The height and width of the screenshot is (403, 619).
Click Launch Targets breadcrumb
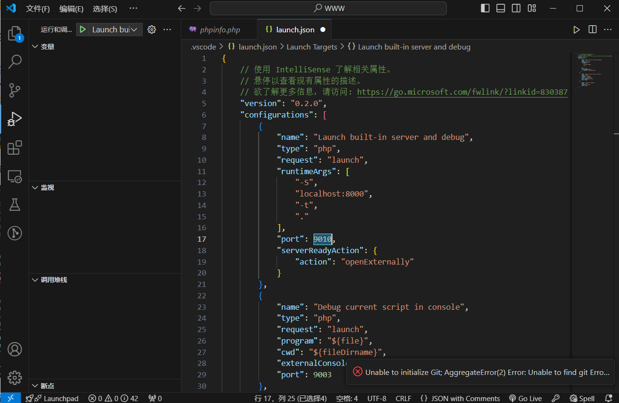pyautogui.click(x=312, y=47)
